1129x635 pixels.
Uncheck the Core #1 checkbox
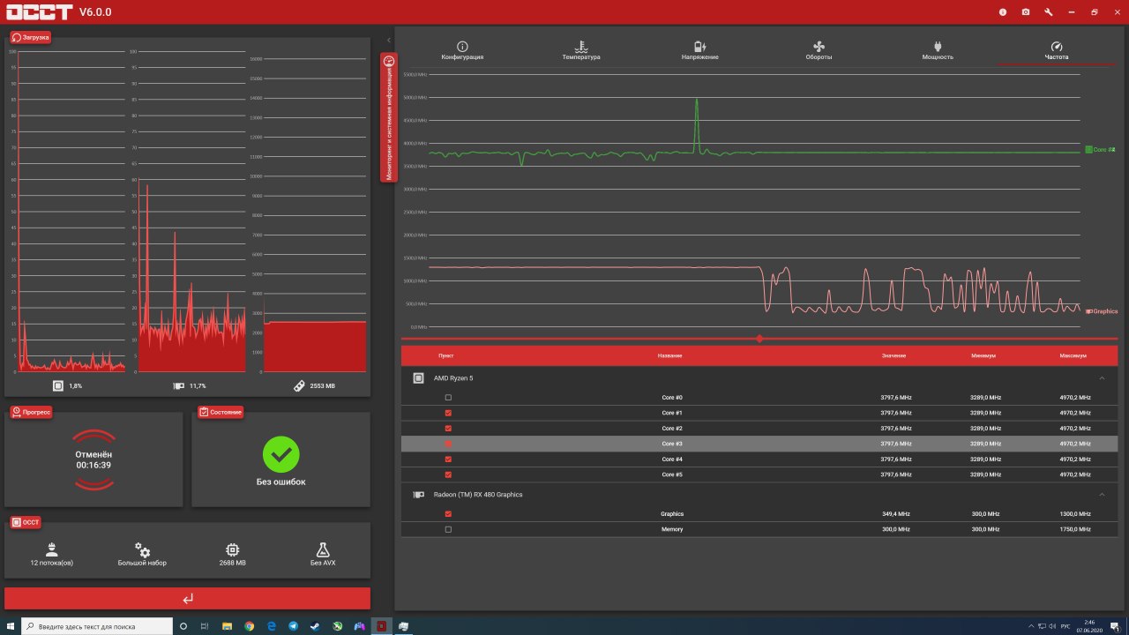click(448, 413)
